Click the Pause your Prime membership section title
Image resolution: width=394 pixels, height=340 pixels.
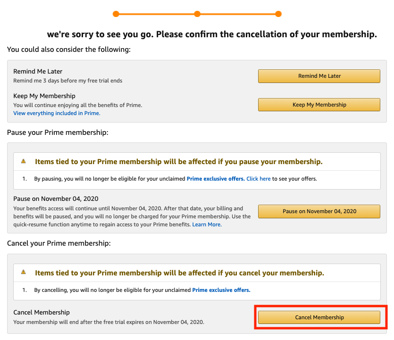pyautogui.click(x=58, y=133)
